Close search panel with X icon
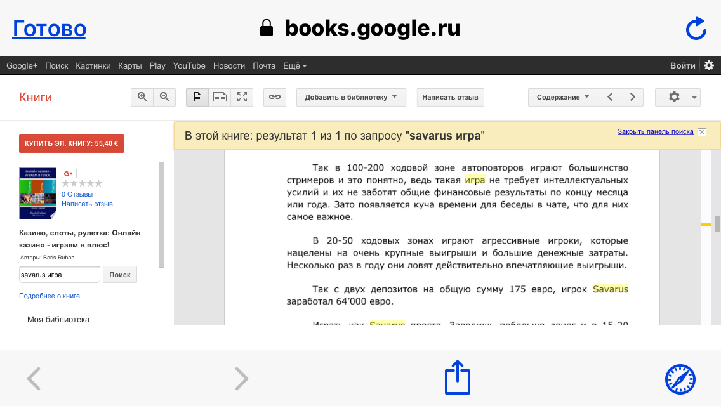This screenshot has height=406, width=721. (702, 133)
